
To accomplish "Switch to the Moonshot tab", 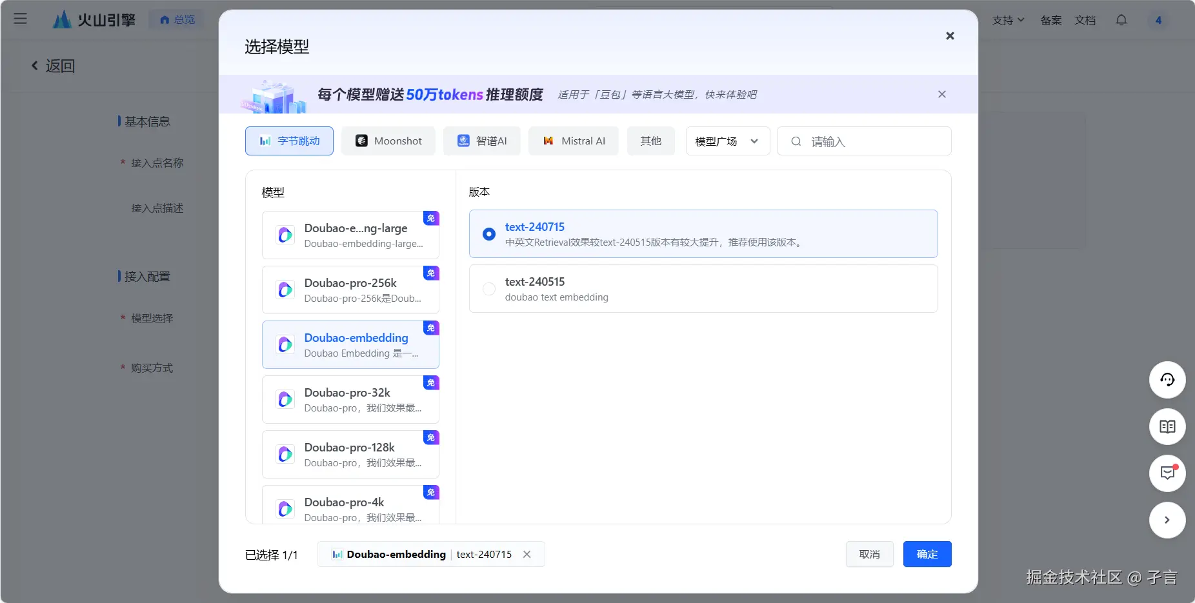I will click(x=388, y=141).
